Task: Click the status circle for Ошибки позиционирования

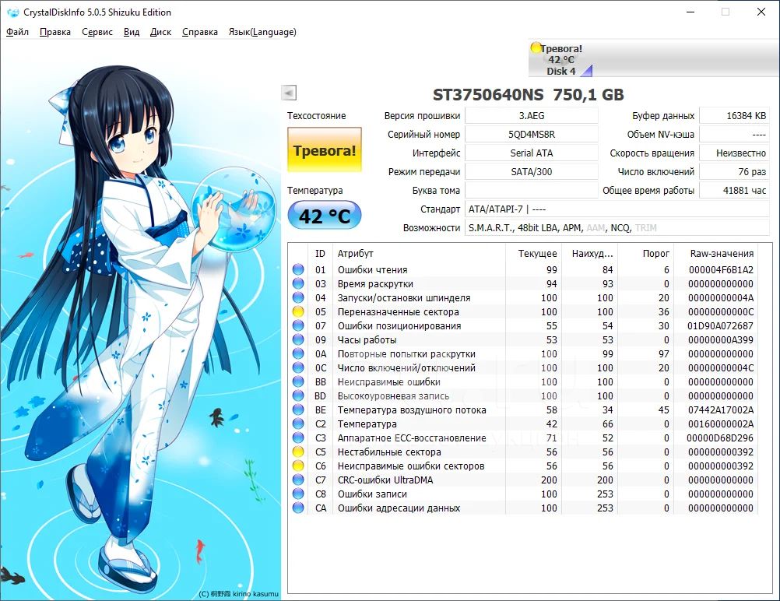Action: tap(298, 325)
